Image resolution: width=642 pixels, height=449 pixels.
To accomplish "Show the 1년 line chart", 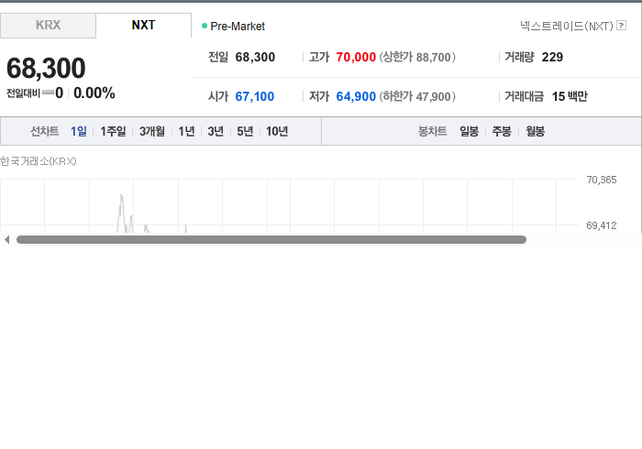I will click(186, 131).
